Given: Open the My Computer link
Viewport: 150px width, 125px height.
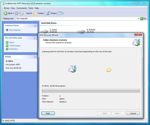Looking at the screenshot, I should [x=15, y=30].
